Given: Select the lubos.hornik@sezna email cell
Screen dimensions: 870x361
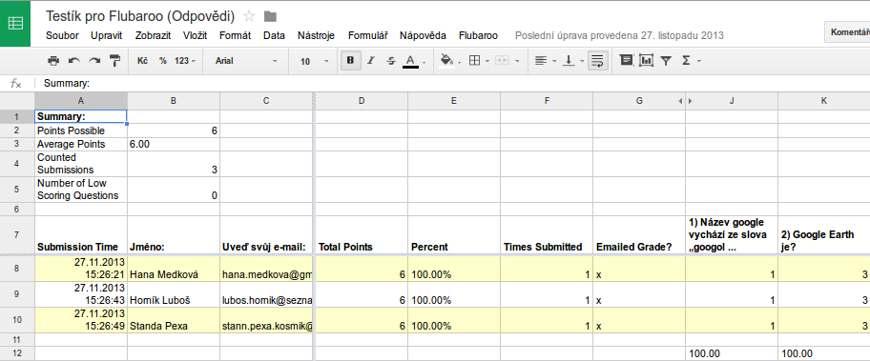Looking at the screenshot, I should tap(266, 294).
